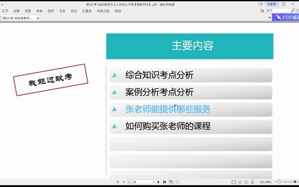Click 未登录 to sign in
299x187 pixels.
pyautogui.click(x=271, y=4)
